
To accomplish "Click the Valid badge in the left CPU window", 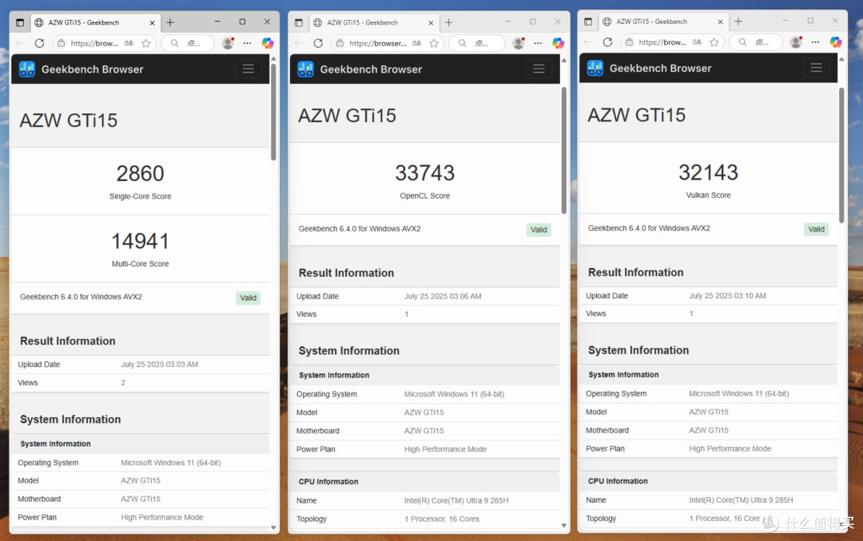I will [x=249, y=298].
